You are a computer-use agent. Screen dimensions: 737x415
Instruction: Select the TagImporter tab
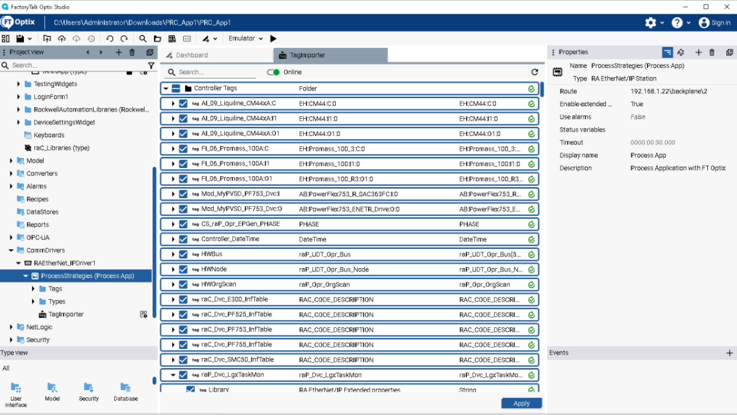[330, 55]
